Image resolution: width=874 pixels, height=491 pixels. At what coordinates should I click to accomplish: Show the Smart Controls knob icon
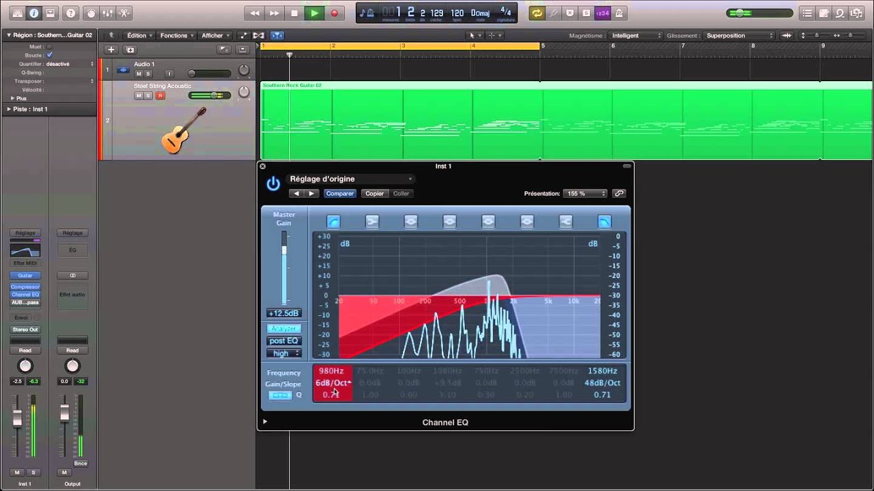tap(91, 13)
